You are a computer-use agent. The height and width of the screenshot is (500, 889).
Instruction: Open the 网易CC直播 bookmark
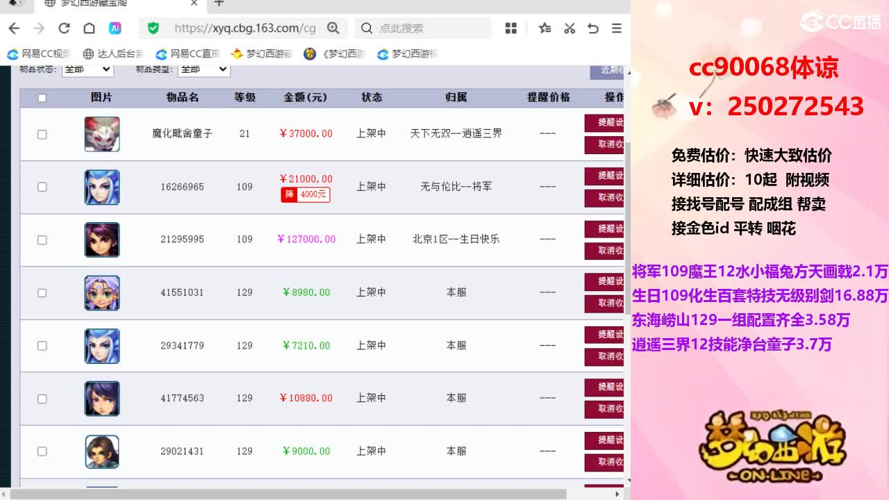click(x=188, y=54)
